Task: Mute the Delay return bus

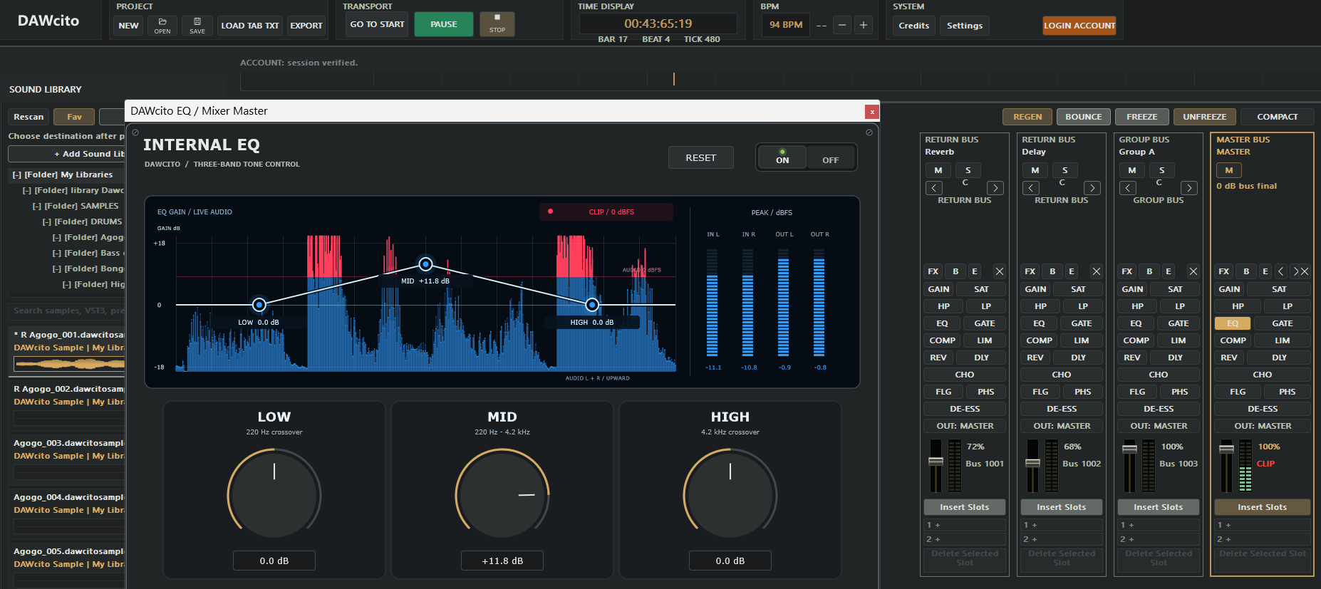Action: [1035, 170]
